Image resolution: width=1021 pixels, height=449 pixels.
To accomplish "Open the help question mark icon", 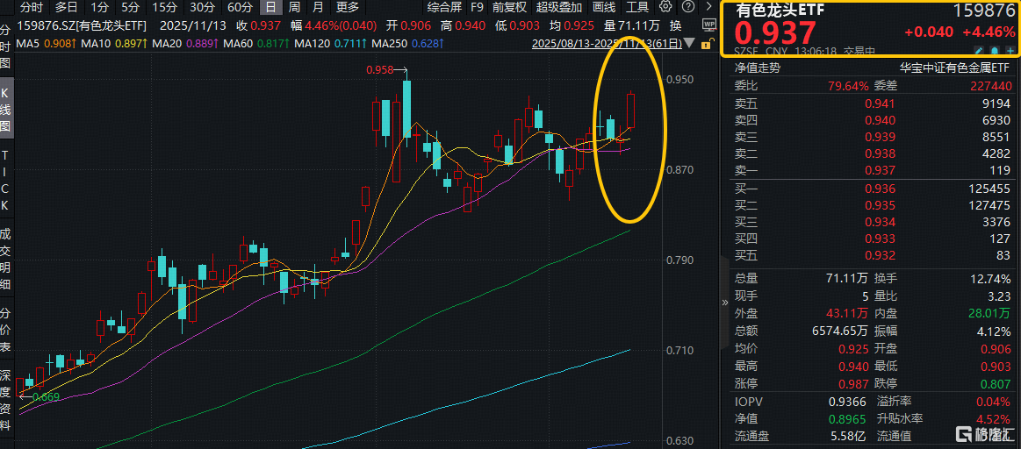I will 688,7.
